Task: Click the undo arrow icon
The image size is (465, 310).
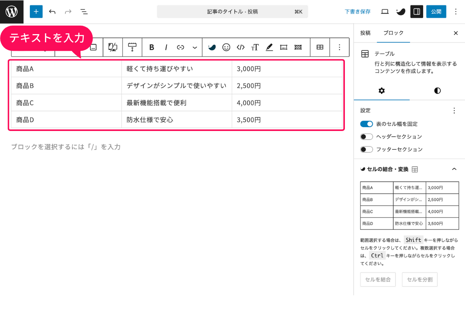Action: pos(52,11)
